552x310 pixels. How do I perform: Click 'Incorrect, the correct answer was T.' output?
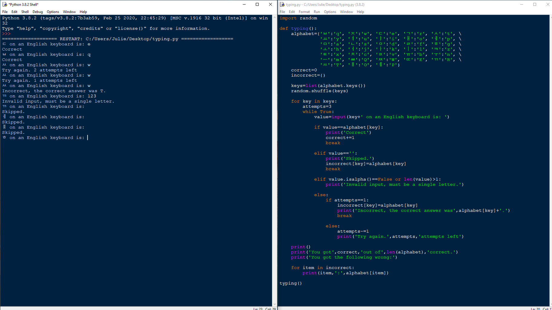click(x=54, y=91)
